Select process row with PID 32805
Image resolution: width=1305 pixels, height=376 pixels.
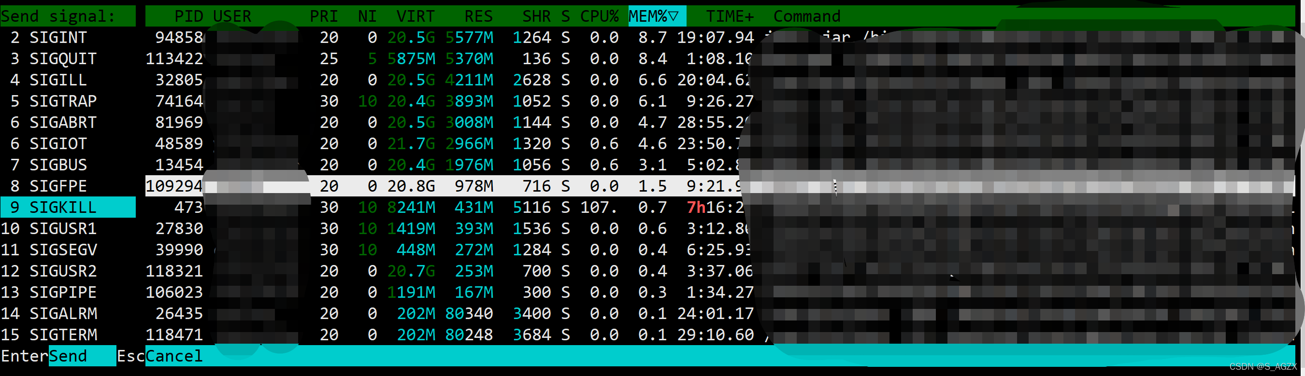click(720, 80)
